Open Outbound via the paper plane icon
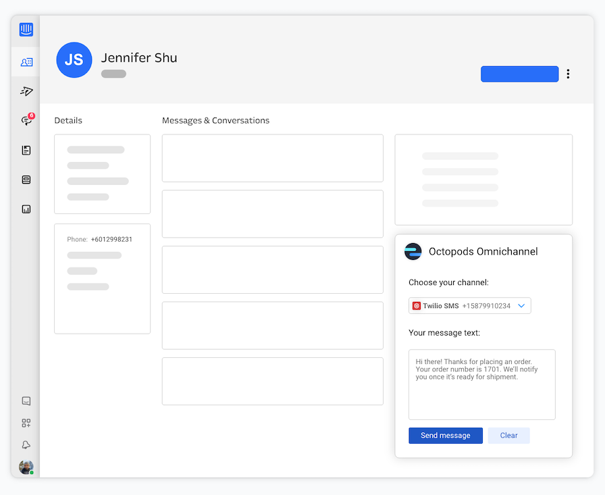 [26, 91]
